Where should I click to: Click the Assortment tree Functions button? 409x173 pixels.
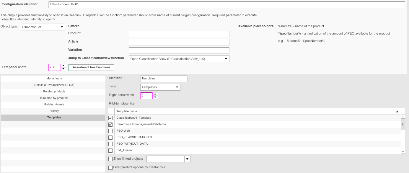click(x=91, y=67)
